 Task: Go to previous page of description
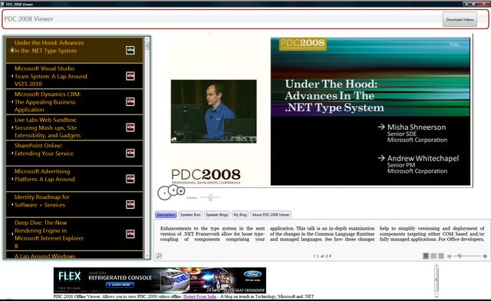click(314, 256)
